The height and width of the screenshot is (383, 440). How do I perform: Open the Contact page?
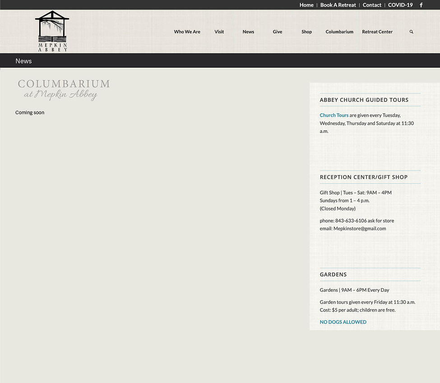click(372, 5)
